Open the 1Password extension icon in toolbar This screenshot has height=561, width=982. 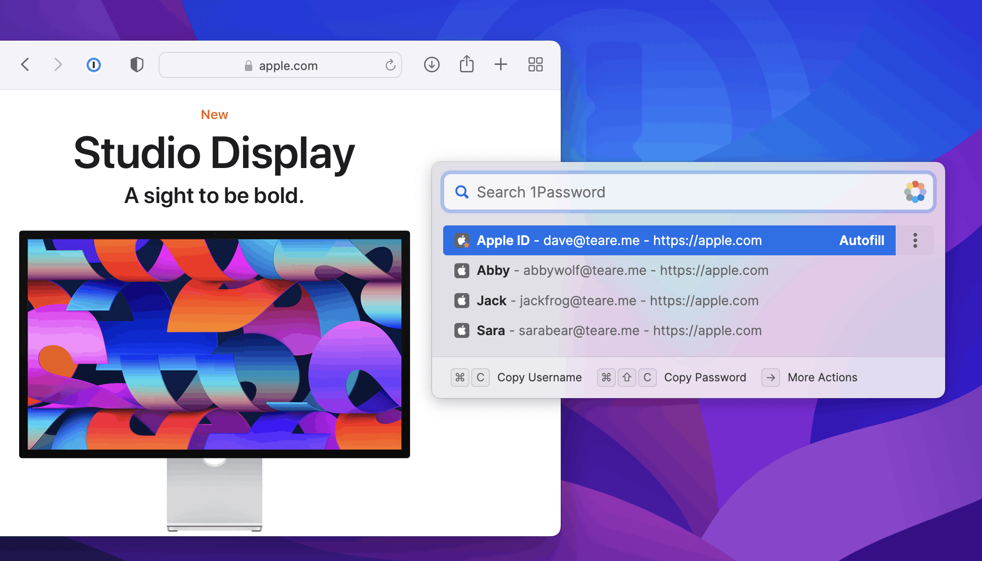[x=93, y=64]
